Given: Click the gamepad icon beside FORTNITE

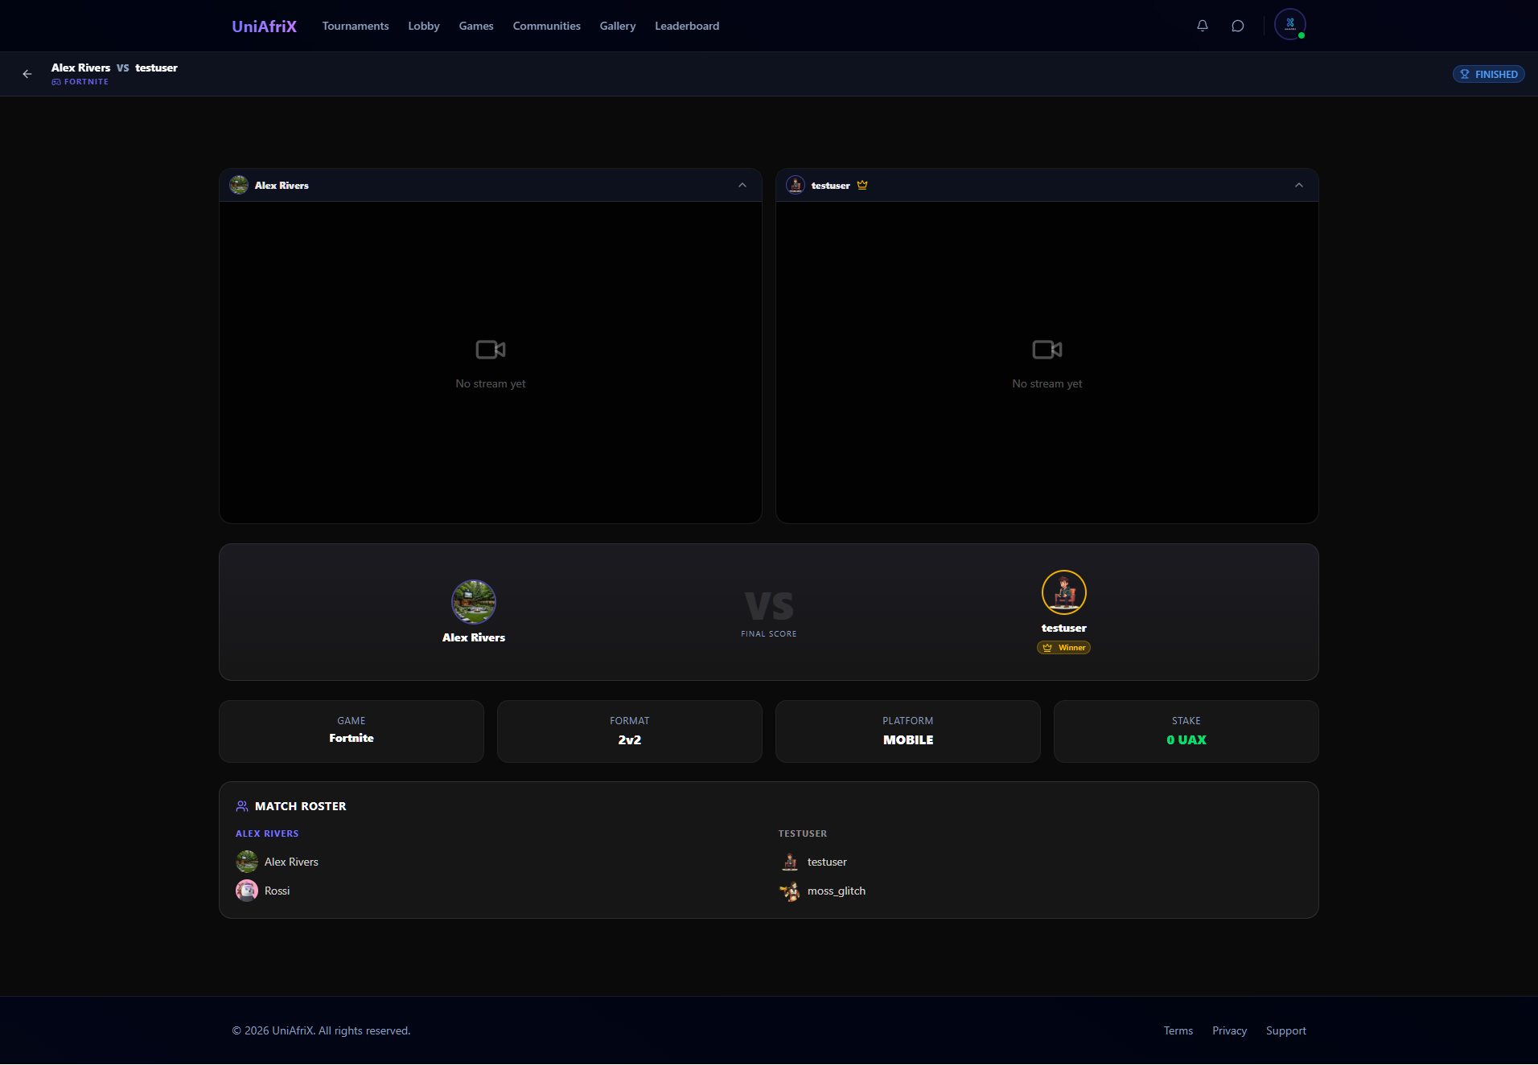Looking at the screenshot, I should point(56,82).
